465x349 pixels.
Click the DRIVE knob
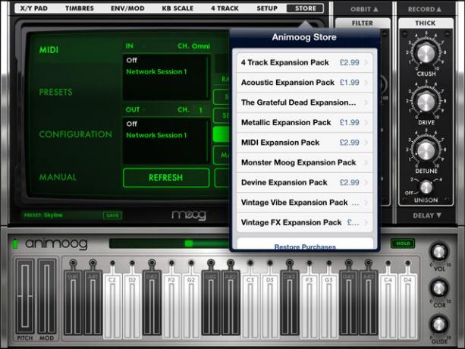coord(426,102)
